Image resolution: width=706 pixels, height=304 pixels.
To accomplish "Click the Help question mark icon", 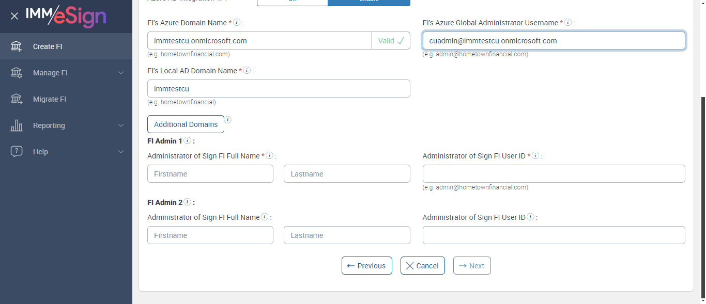I will (17, 152).
